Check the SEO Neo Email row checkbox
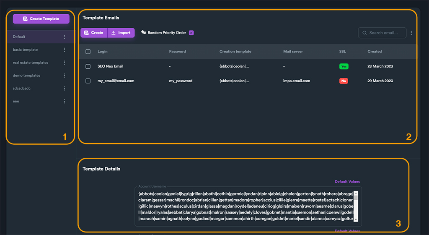 (88, 66)
